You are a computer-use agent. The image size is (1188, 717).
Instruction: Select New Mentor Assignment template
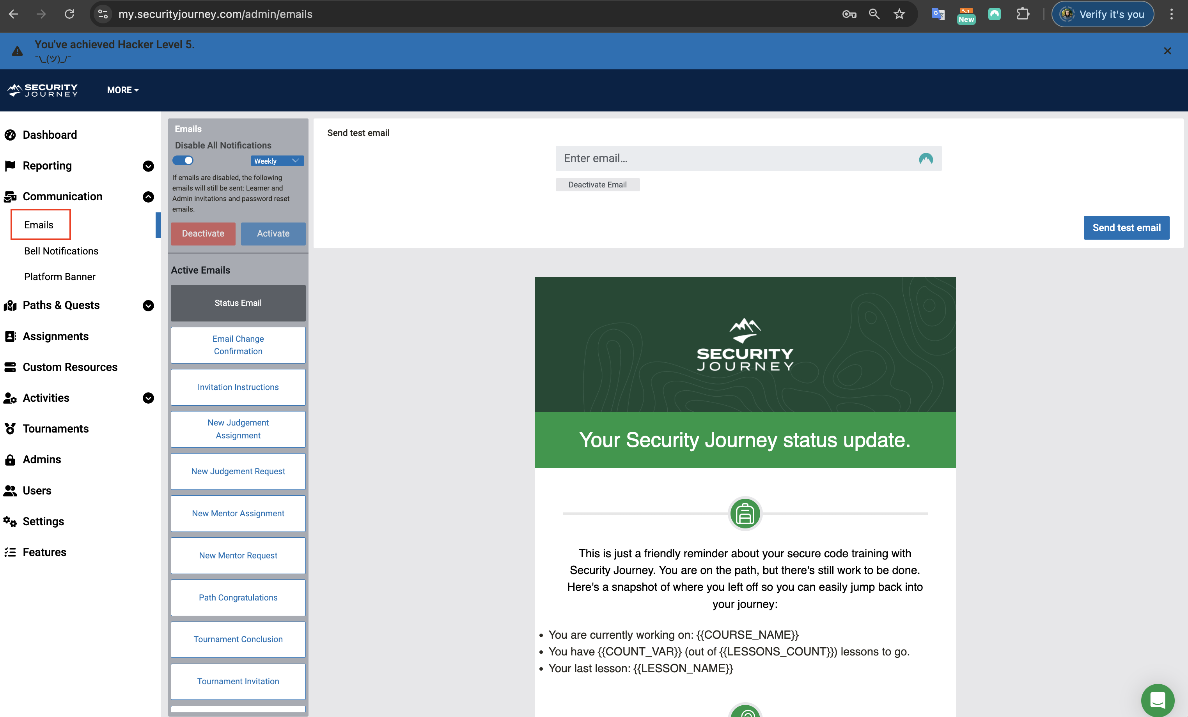(x=238, y=513)
